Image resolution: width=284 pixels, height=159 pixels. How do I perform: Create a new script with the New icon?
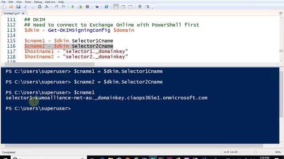click(4, 7)
